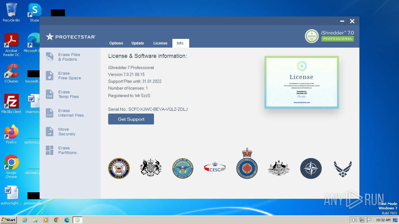The width and height of the screenshot is (399, 224).
Task: Click the Get Support button
Action: pos(131,119)
